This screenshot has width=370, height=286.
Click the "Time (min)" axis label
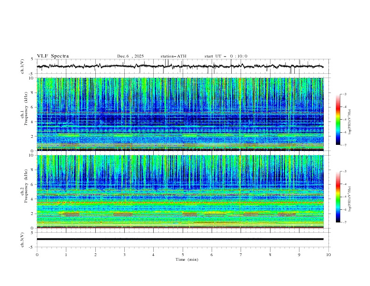(187, 259)
